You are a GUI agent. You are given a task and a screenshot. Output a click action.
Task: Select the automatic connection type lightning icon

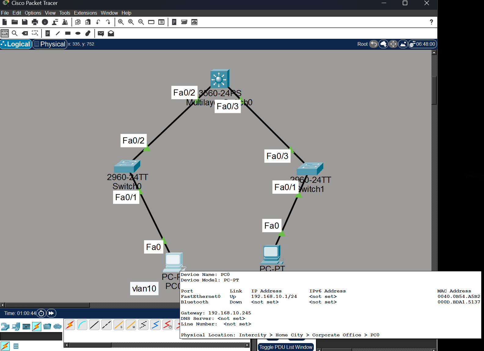[70, 325]
